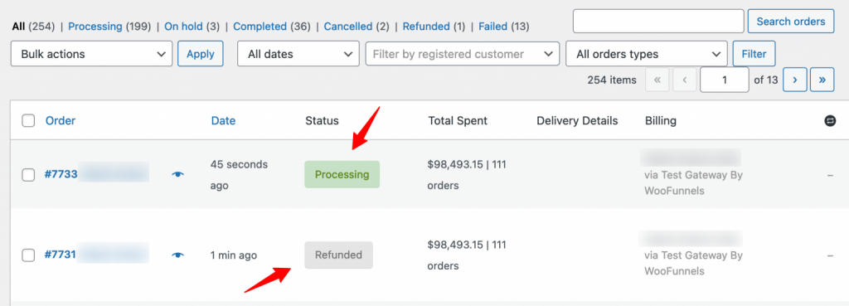Open Filter by registered customer dropdown
This screenshot has height=306, width=849.
click(x=463, y=54)
